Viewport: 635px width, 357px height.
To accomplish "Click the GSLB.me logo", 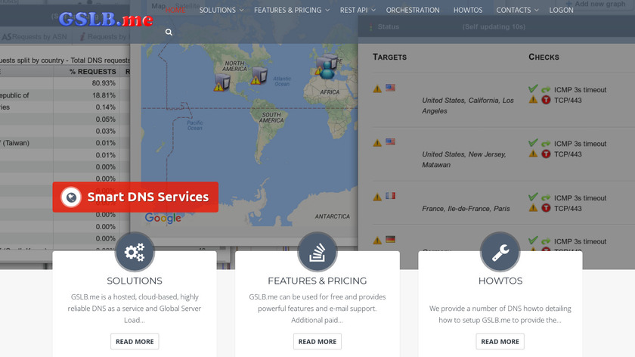I will pos(106,19).
